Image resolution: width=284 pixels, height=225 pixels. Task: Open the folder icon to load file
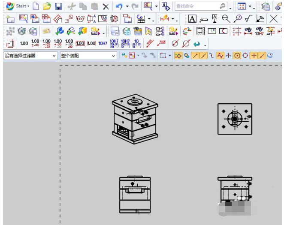click(47, 6)
